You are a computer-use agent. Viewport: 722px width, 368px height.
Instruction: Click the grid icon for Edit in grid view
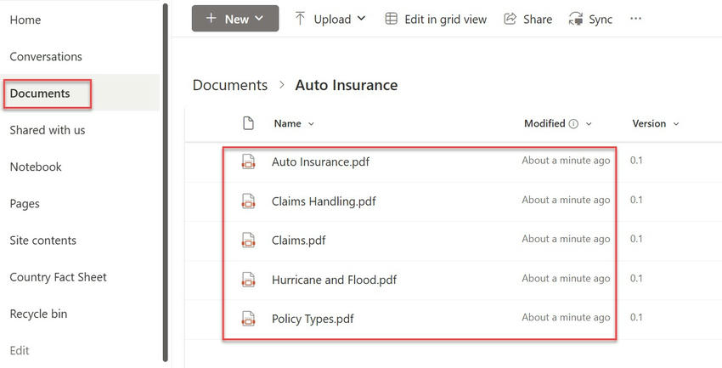pyautogui.click(x=392, y=19)
